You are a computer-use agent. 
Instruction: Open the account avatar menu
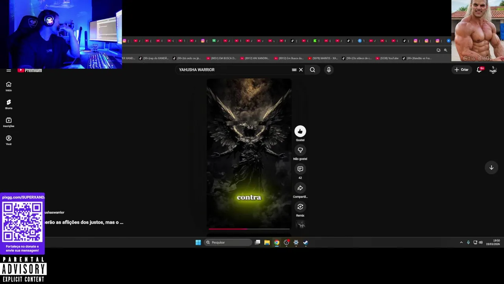493,70
